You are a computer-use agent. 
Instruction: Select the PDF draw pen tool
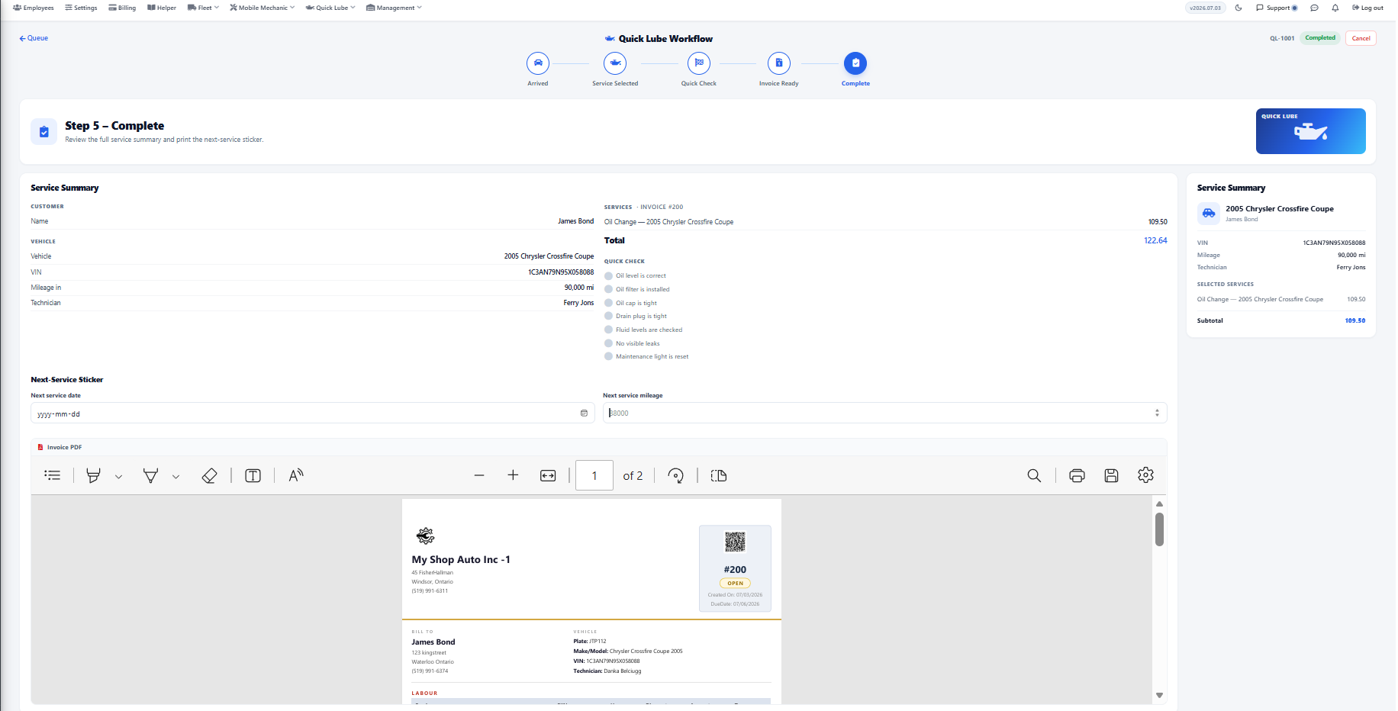[x=150, y=475]
